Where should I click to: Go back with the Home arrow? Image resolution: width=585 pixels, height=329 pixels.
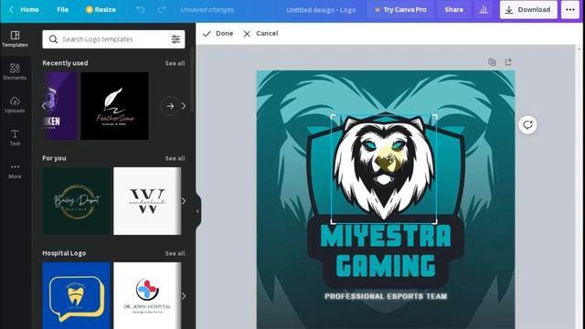(12, 10)
